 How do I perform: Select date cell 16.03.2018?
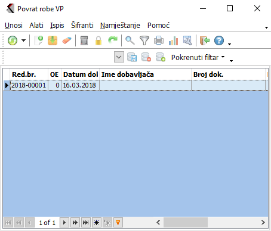80,85
